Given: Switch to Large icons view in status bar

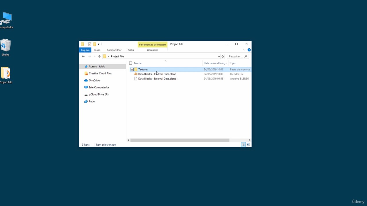Looking at the screenshot, I should [248, 144].
